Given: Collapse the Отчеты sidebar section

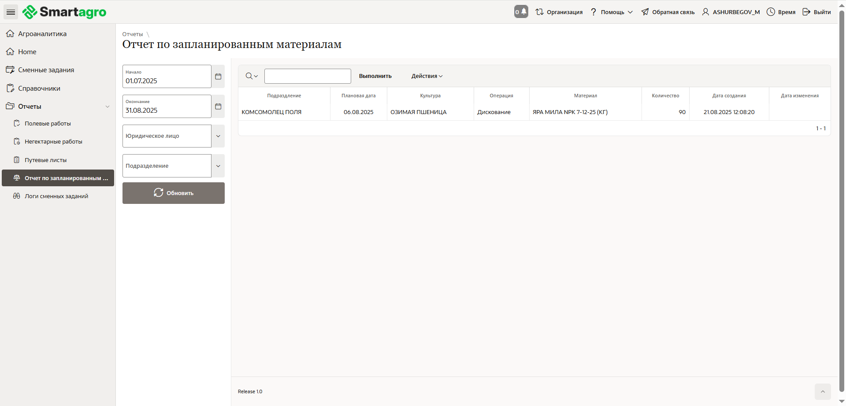Looking at the screenshot, I should tap(107, 107).
